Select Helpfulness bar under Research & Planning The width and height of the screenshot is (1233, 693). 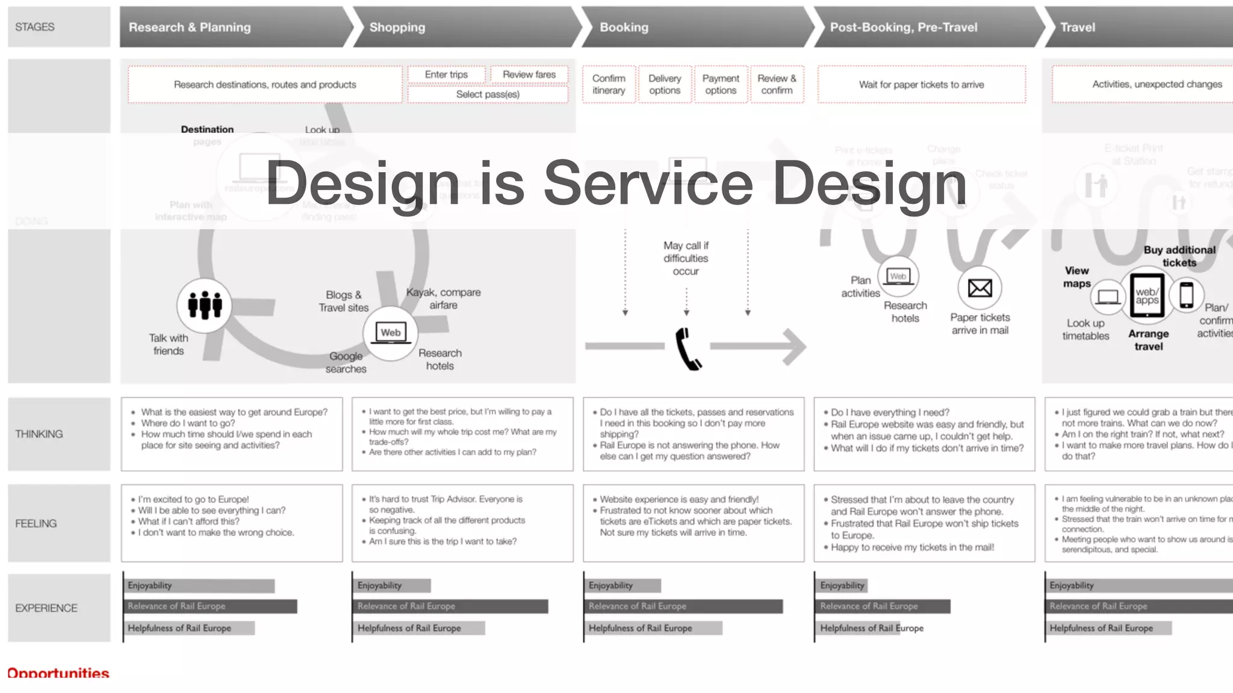tap(189, 628)
